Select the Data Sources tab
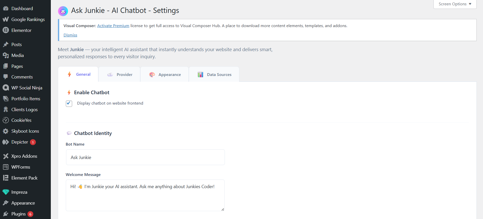 click(x=214, y=75)
